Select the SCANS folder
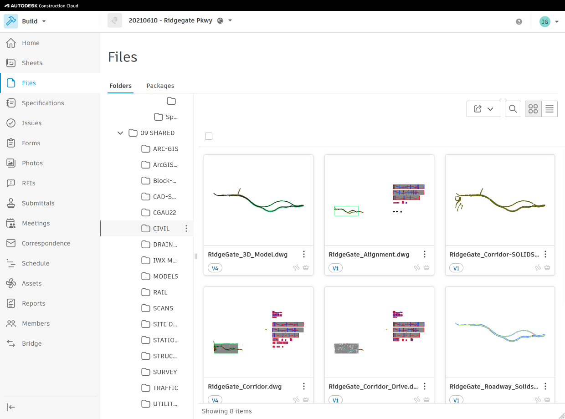The image size is (565, 419). (x=157, y=308)
